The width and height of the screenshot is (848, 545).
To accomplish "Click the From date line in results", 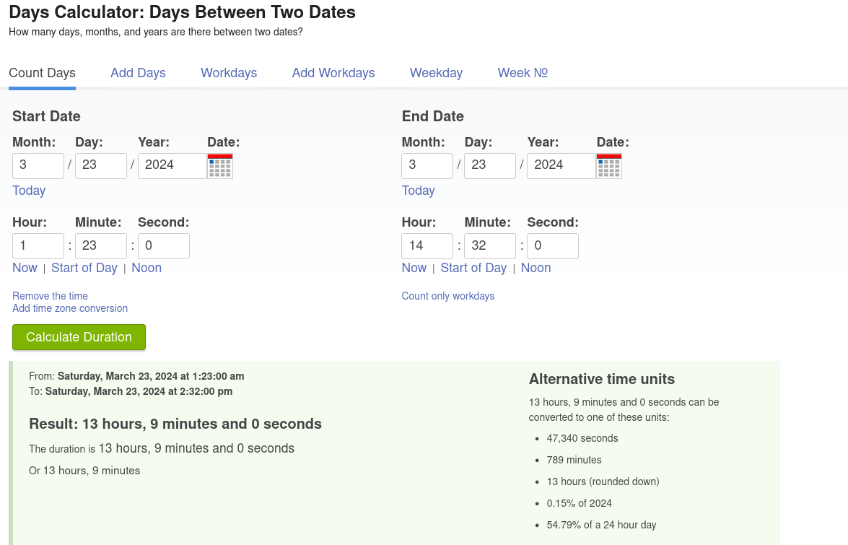I will coord(136,376).
